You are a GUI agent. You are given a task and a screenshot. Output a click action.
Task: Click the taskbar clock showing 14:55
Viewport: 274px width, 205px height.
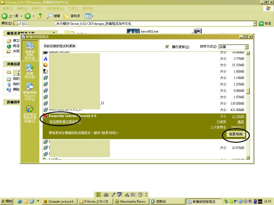[267, 202]
